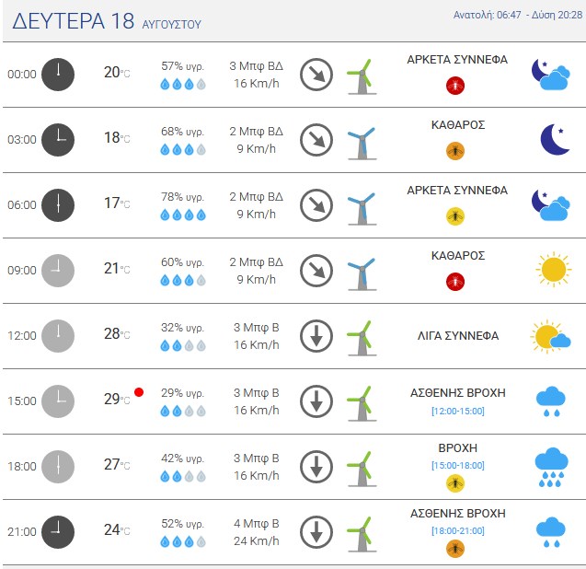
Task: Click the partly sunny icon at 12:00
Action: tap(550, 336)
